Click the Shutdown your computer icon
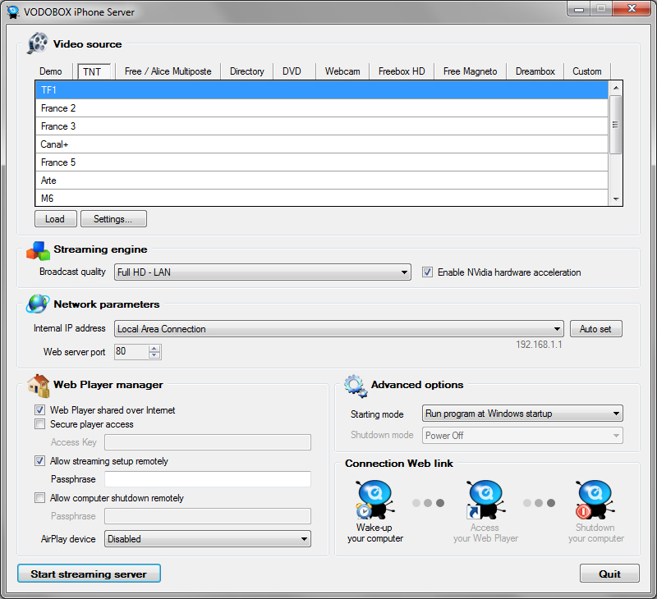Viewport: 657px width, 599px height. click(595, 500)
